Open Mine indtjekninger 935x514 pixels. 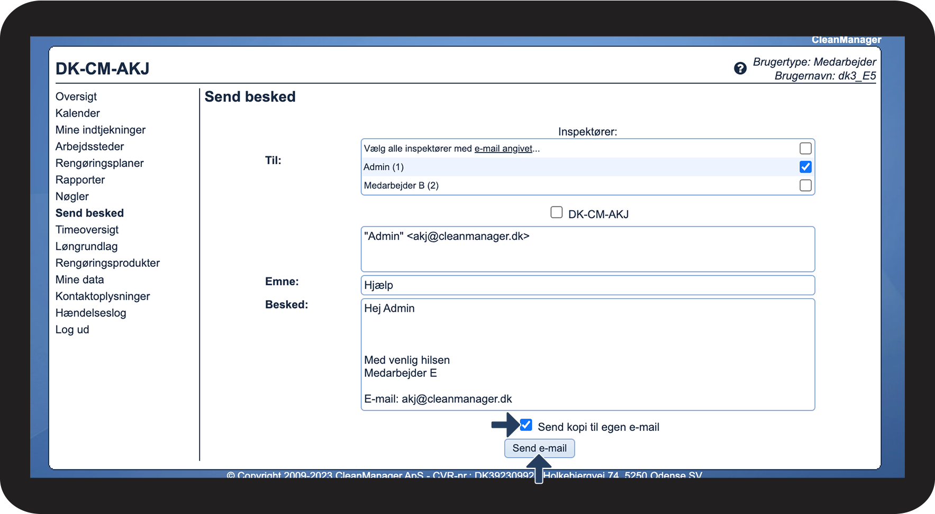(x=101, y=130)
